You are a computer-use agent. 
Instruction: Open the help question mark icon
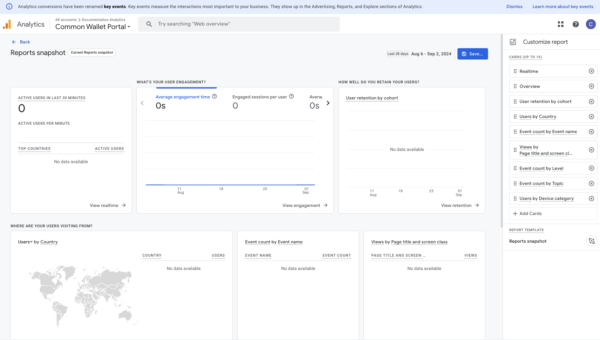click(575, 24)
